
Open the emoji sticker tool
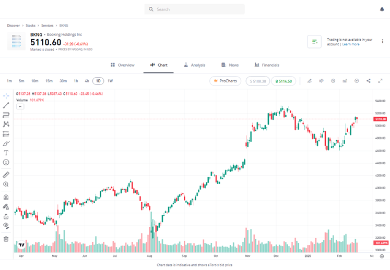click(6, 162)
